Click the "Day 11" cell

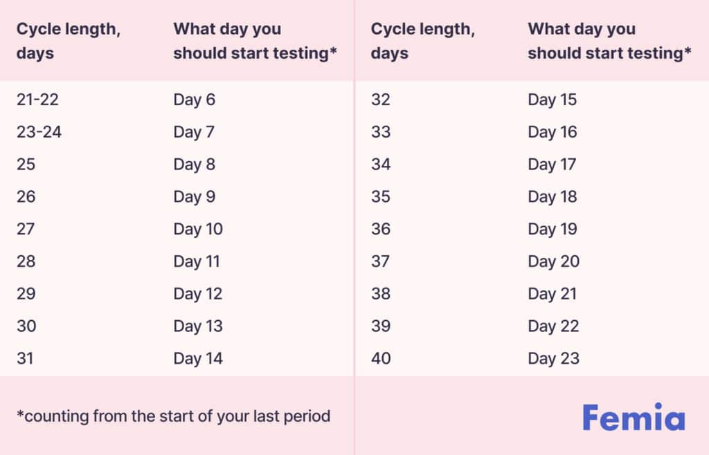[197, 261]
